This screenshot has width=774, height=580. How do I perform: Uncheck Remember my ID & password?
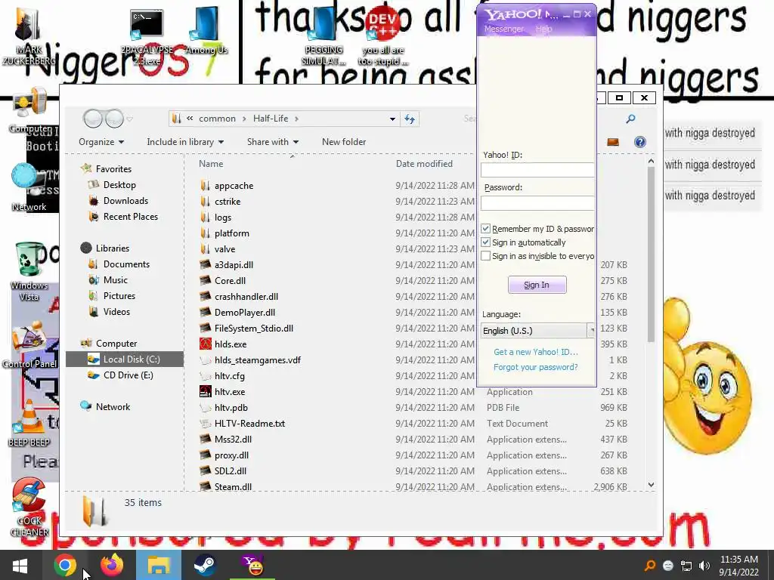[x=486, y=229]
